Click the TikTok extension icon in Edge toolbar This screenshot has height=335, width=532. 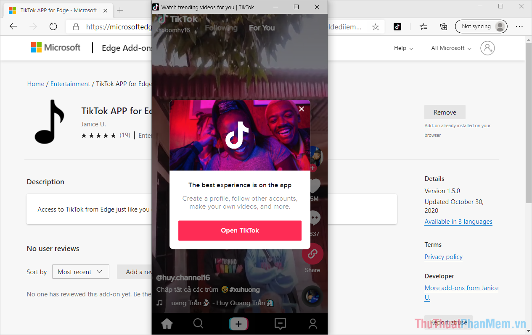[397, 26]
